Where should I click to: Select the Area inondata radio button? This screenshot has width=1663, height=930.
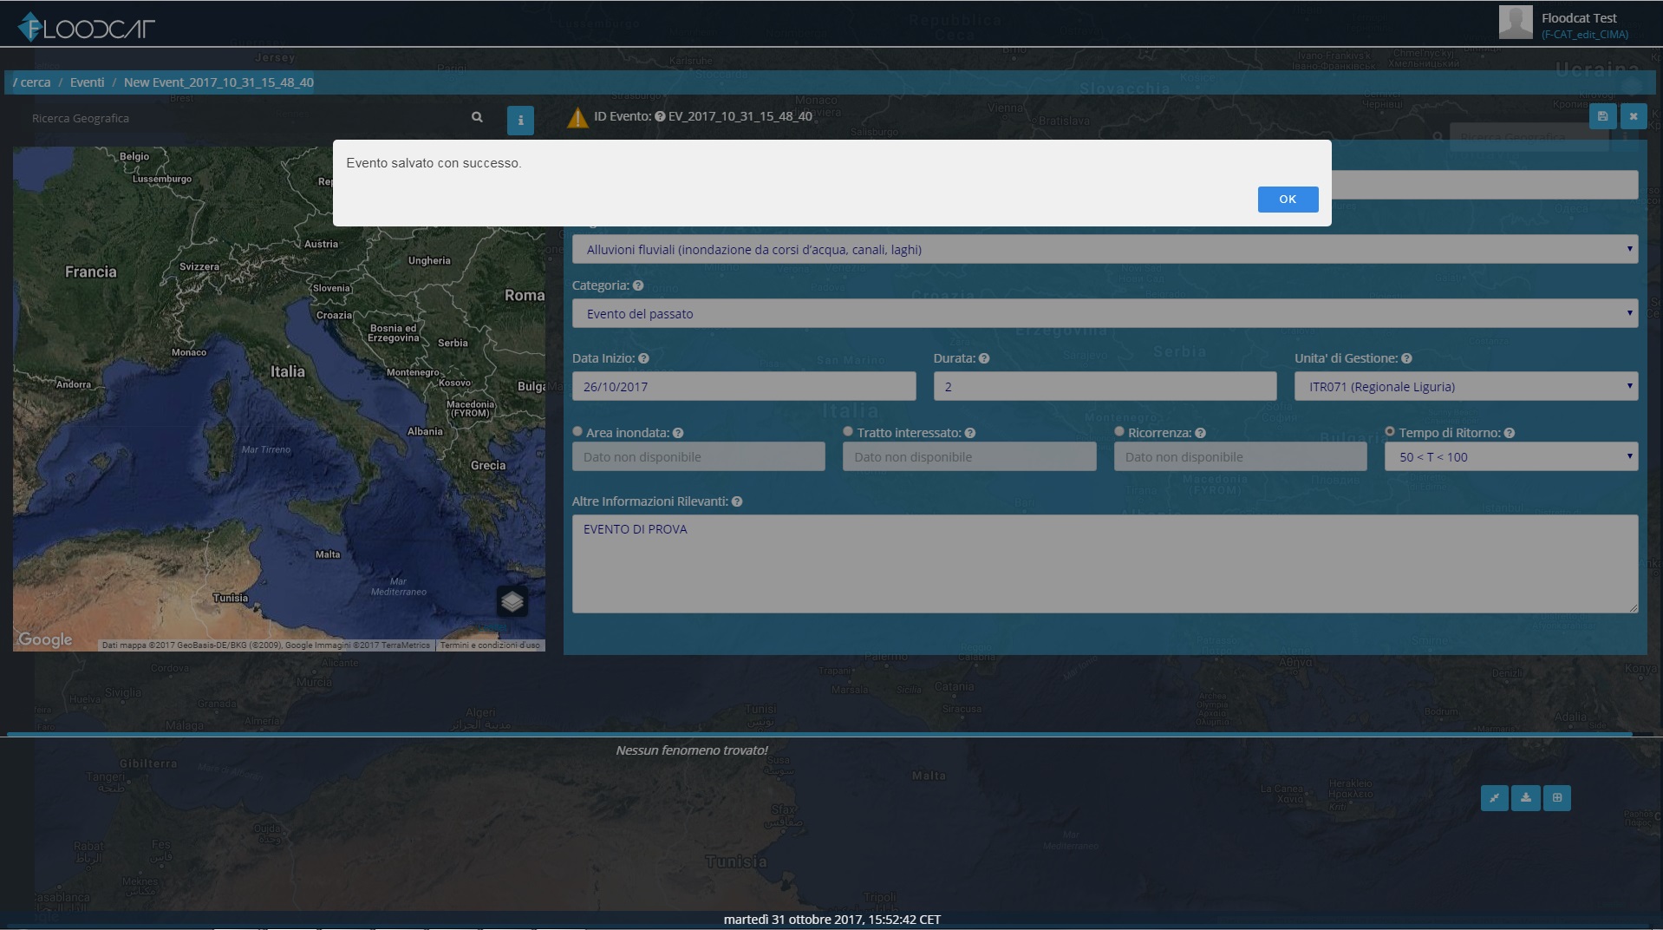point(577,432)
